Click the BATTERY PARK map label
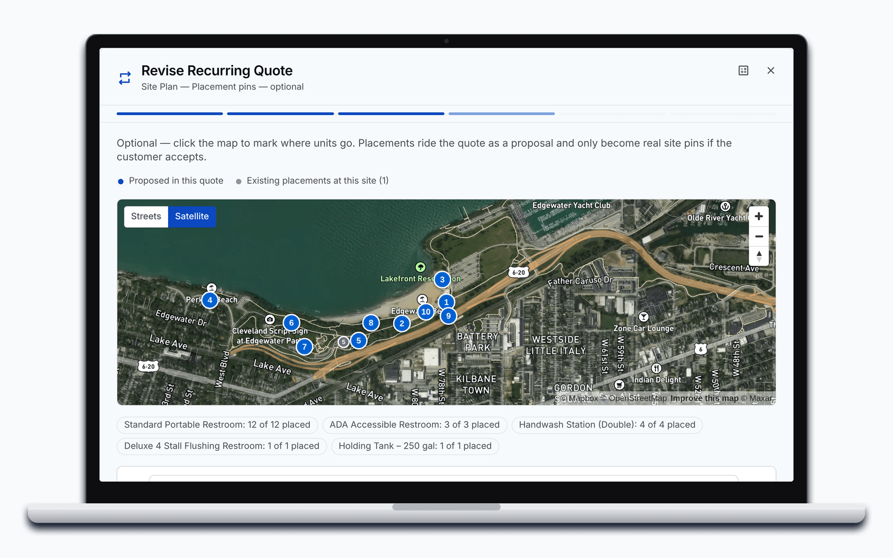 tap(478, 342)
